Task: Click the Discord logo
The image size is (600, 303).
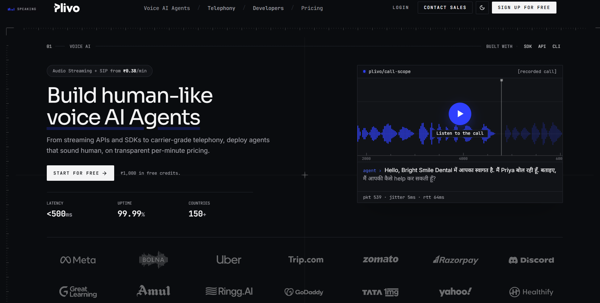Action: (x=531, y=260)
